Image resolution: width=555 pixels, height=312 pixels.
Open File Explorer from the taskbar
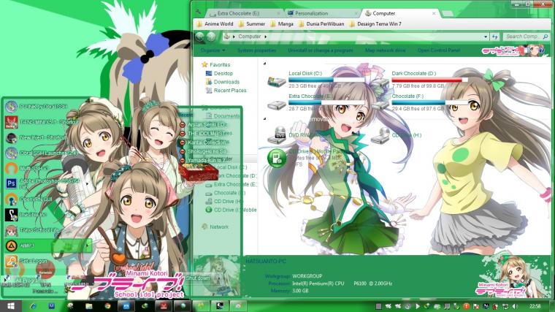pyautogui.click(x=89, y=306)
